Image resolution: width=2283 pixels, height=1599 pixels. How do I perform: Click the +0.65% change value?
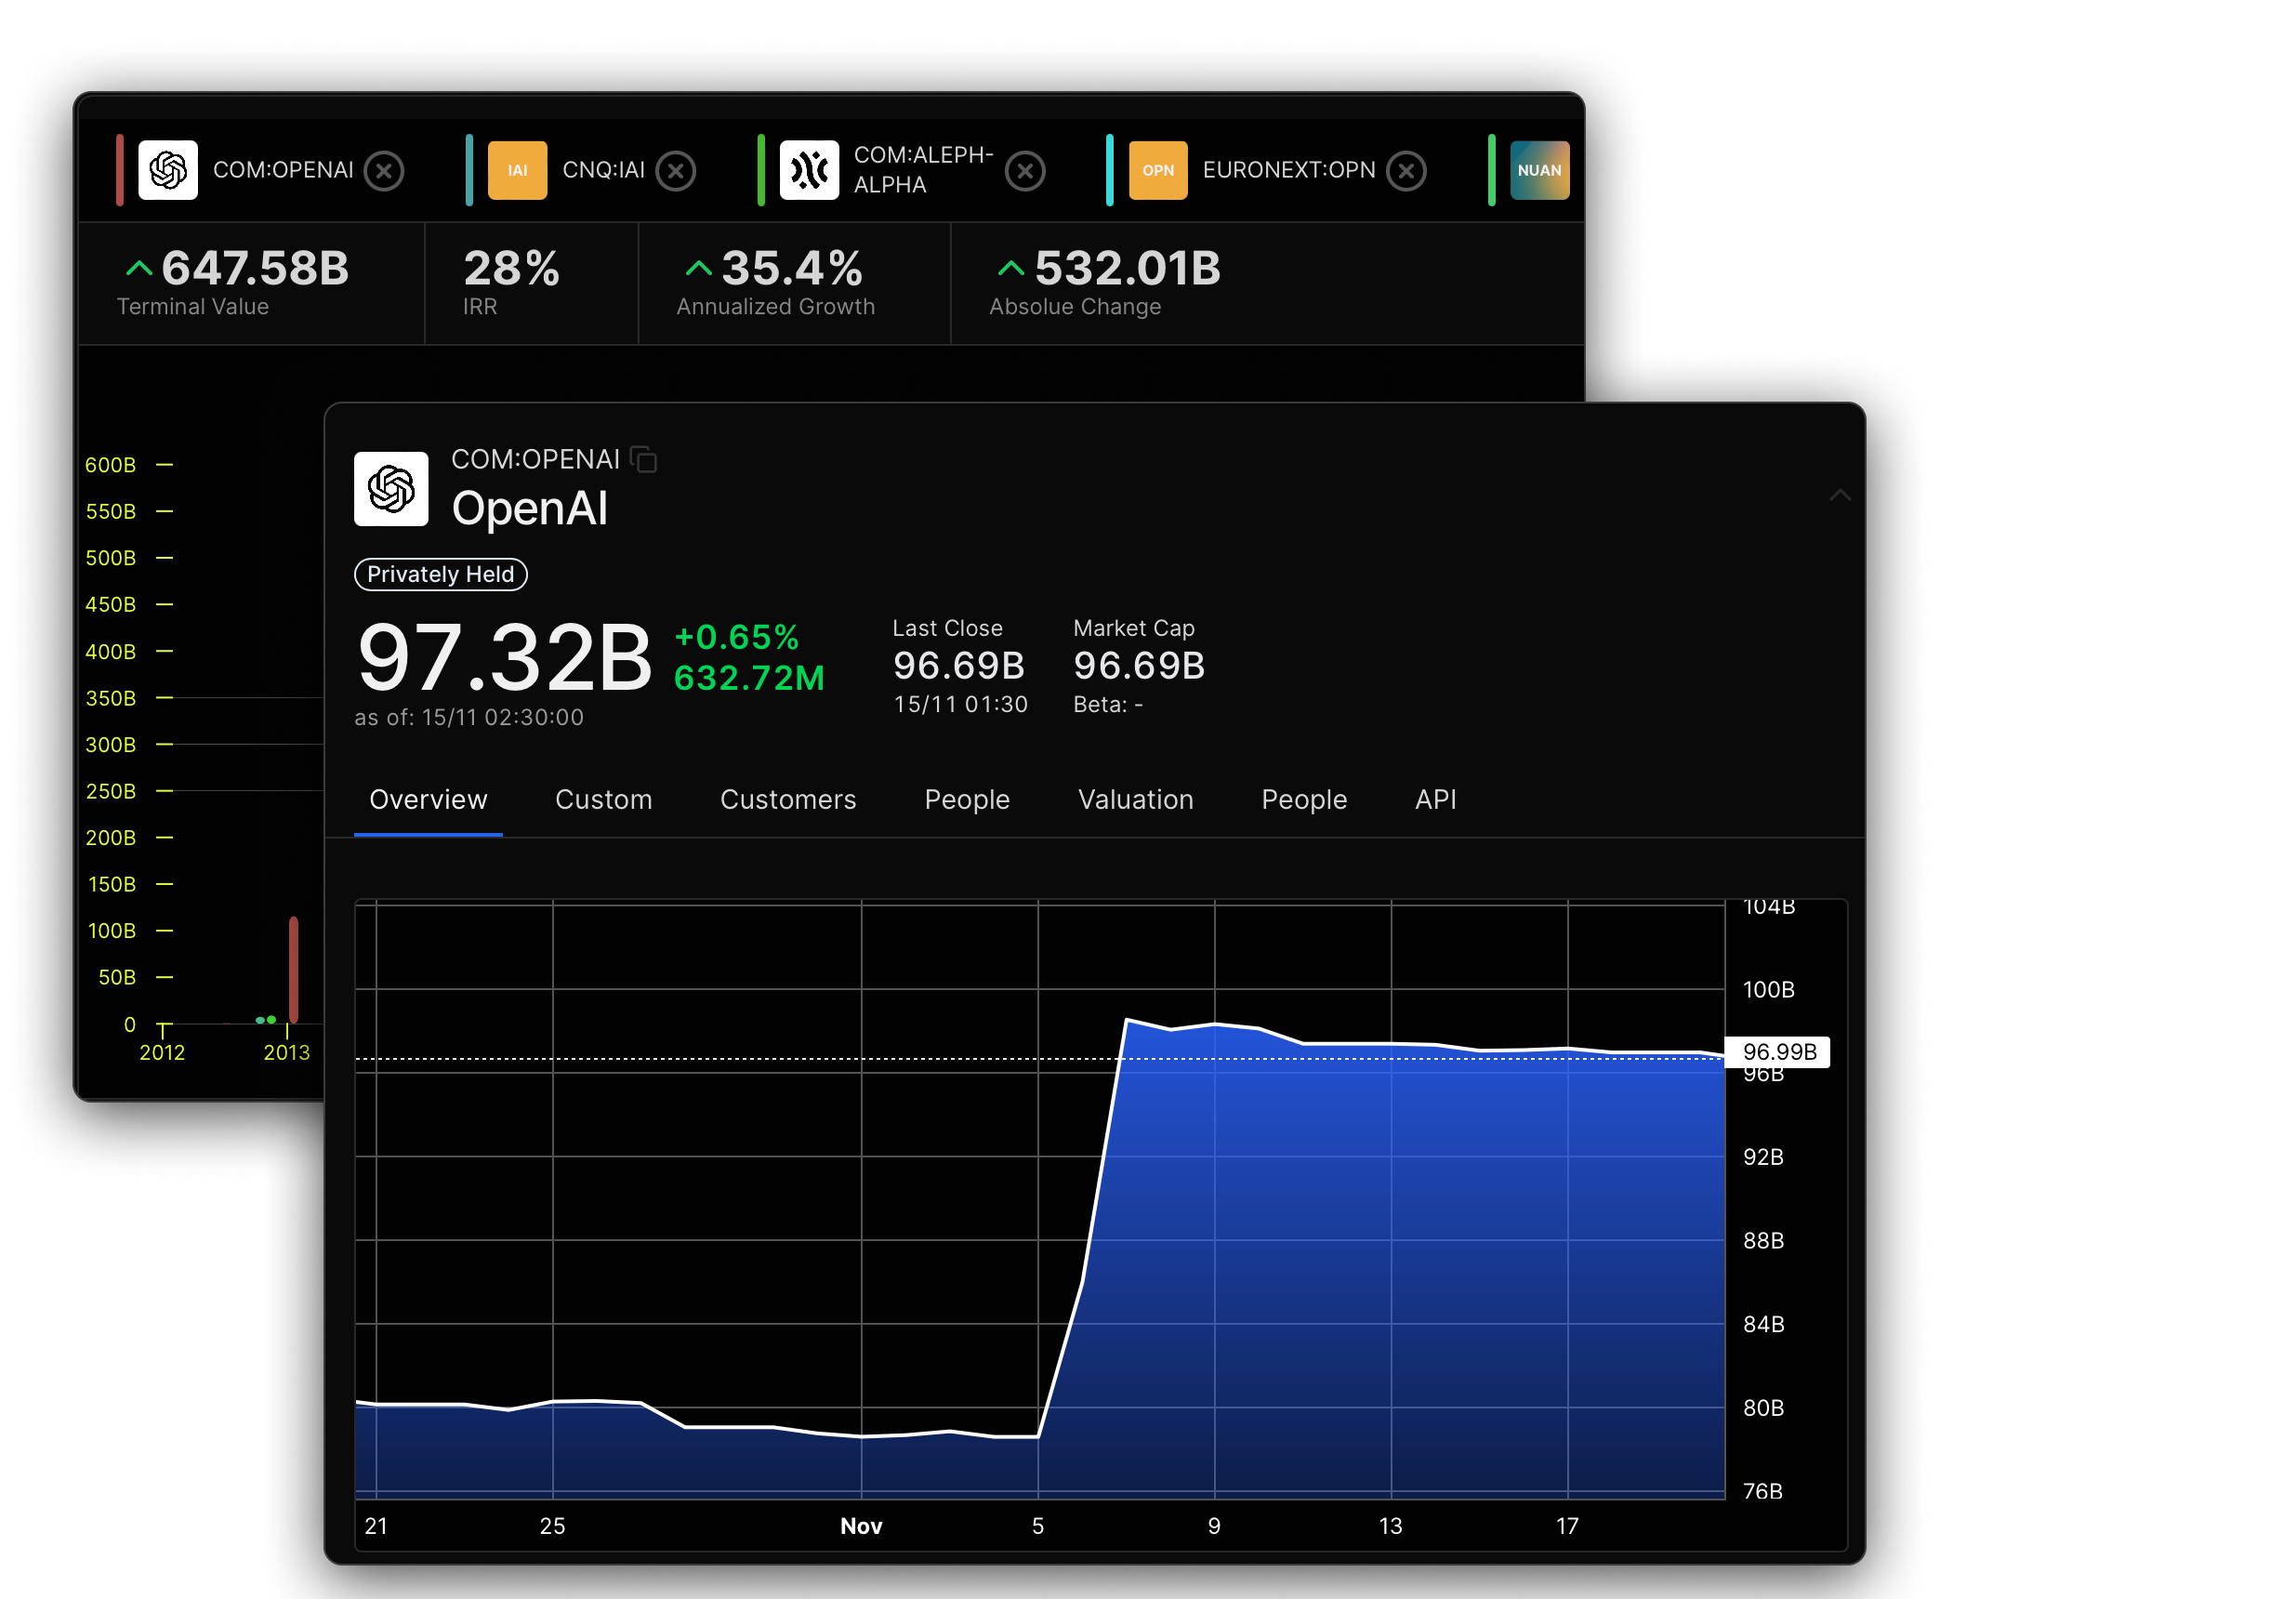pos(737,638)
